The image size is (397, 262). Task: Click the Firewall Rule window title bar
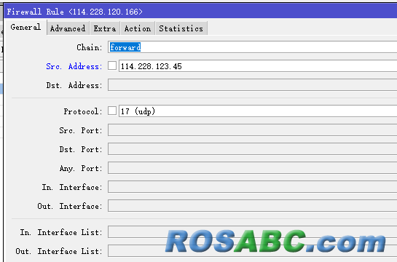[200, 12]
